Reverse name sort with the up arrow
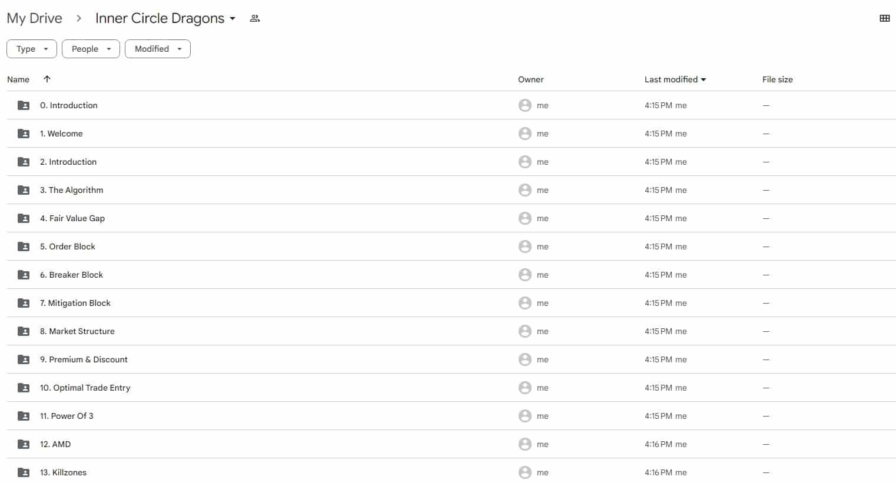 pyautogui.click(x=47, y=79)
